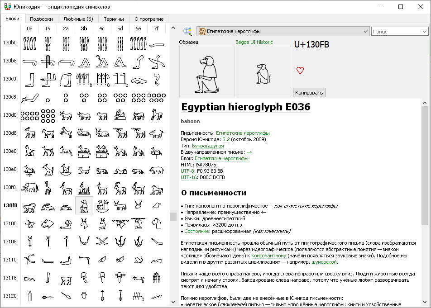431x308 pixels.
Task: Open the Segoe UI Historic font link
Action: pyautogui.click(x=254, y=42)
